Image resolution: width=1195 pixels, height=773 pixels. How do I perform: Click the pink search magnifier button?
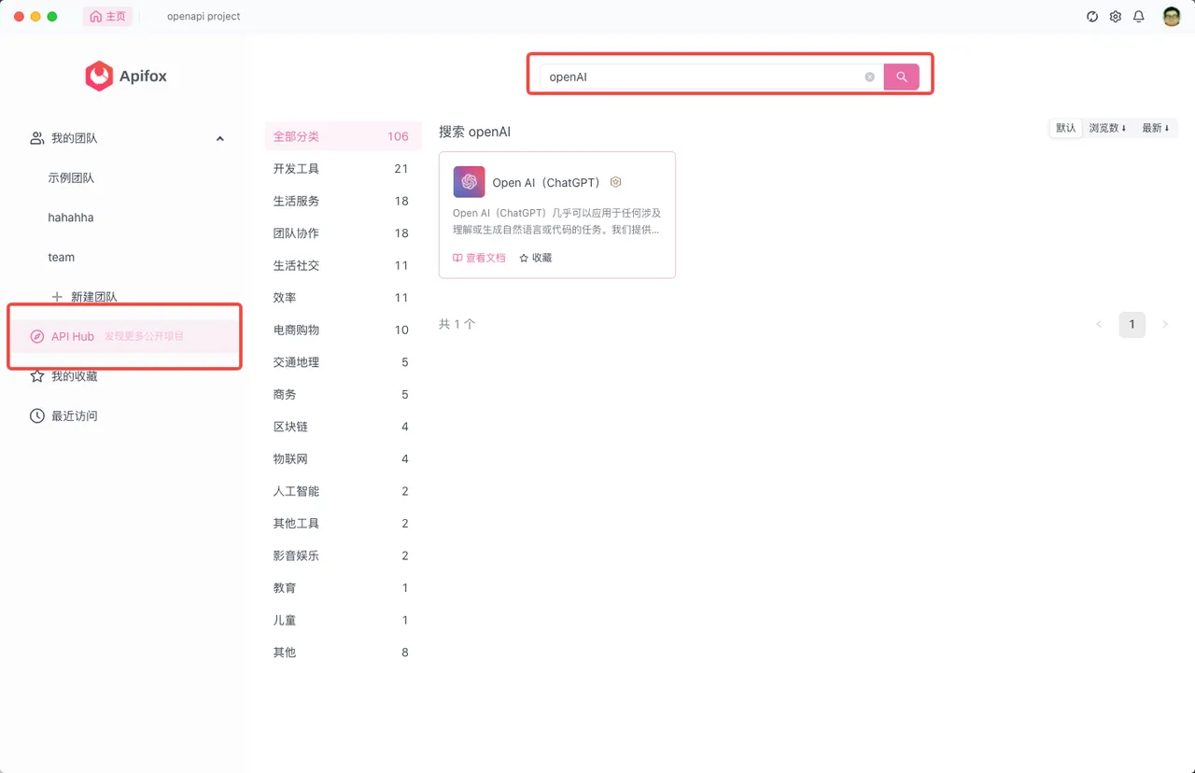tap(901, 77)
